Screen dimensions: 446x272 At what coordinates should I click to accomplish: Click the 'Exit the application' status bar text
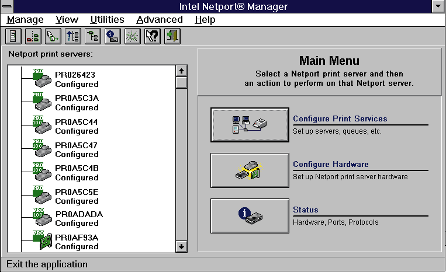[47, 264]
